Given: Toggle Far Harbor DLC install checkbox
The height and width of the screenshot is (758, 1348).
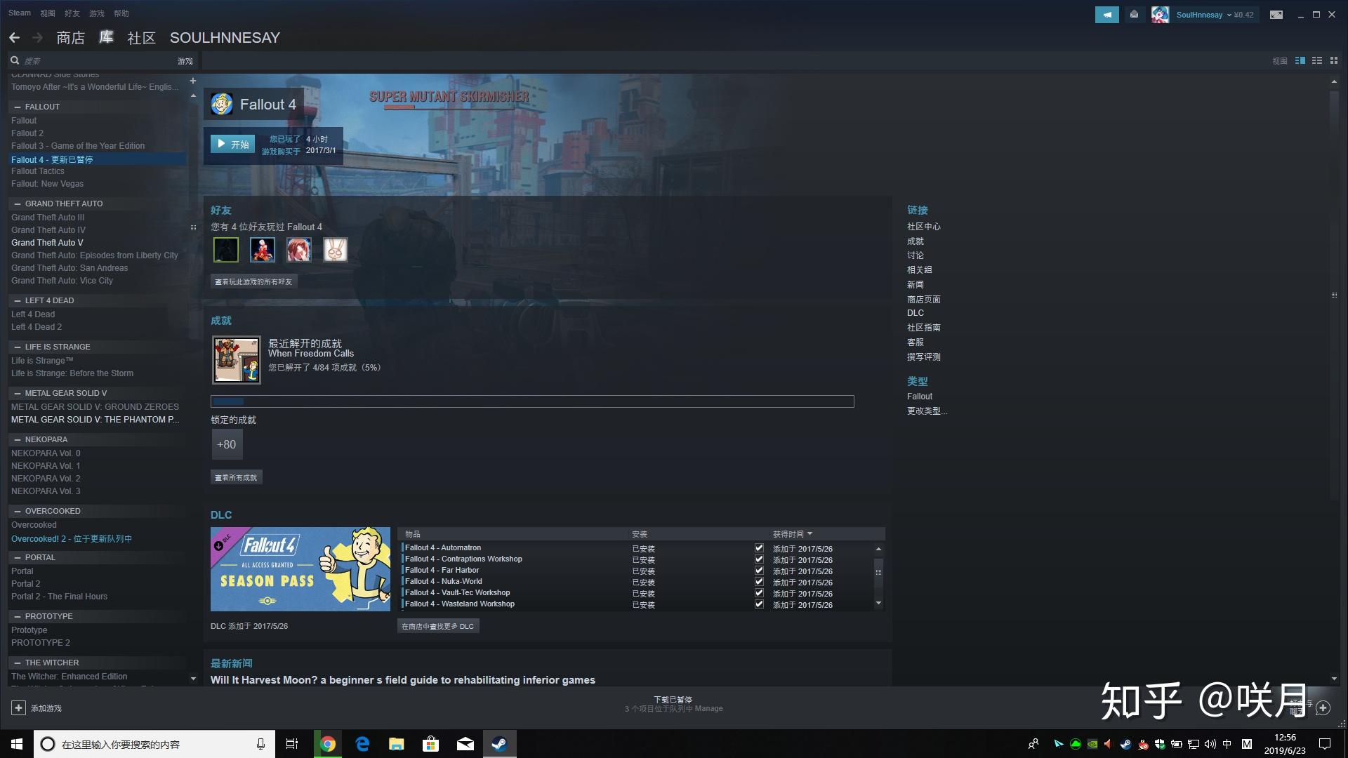Looking at the screenshot, I should (759, 571).
